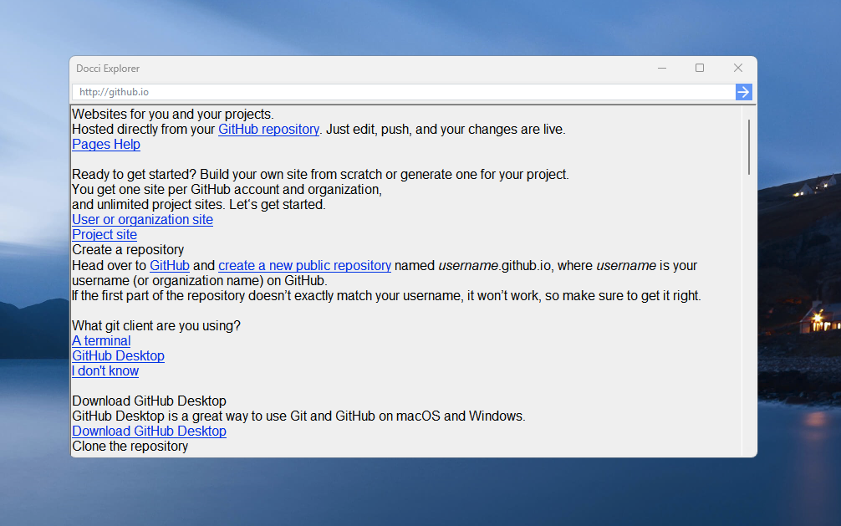Click the Create a repository heading text
This screenshot has width=841, height=526.
pyautogui.click(x=128, y=249)
